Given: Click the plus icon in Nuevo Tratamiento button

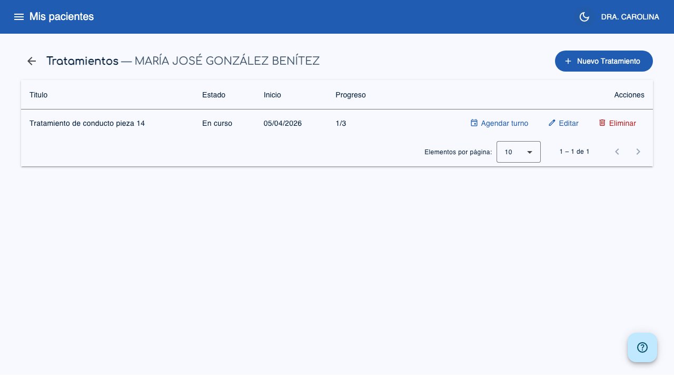Looking at the screenshot, I should coord(568,61).
